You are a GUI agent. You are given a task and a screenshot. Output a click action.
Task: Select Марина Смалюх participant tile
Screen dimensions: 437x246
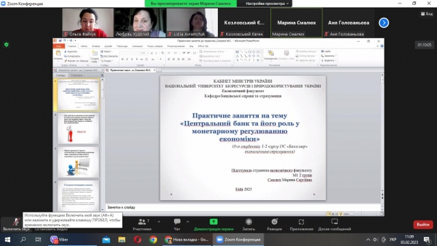tap(296, 23)
